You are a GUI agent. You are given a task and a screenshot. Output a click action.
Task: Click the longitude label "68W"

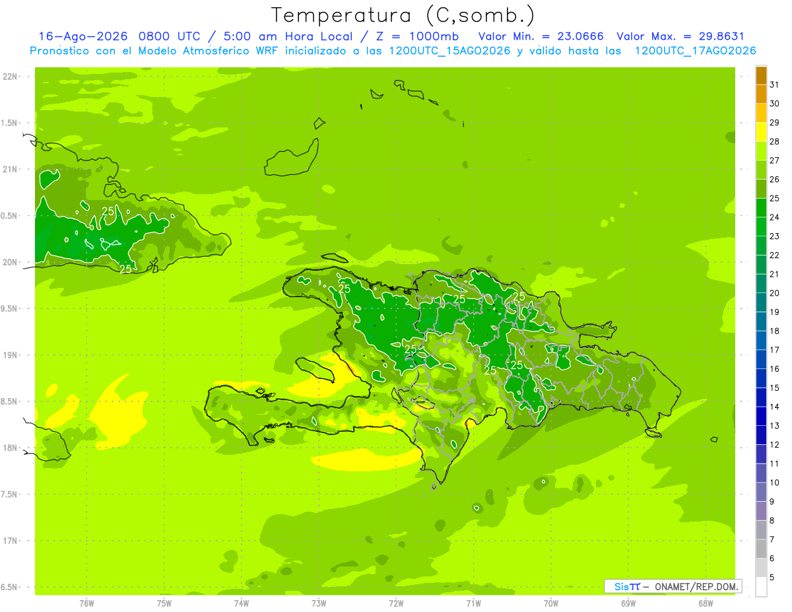[x=706, y=603]
